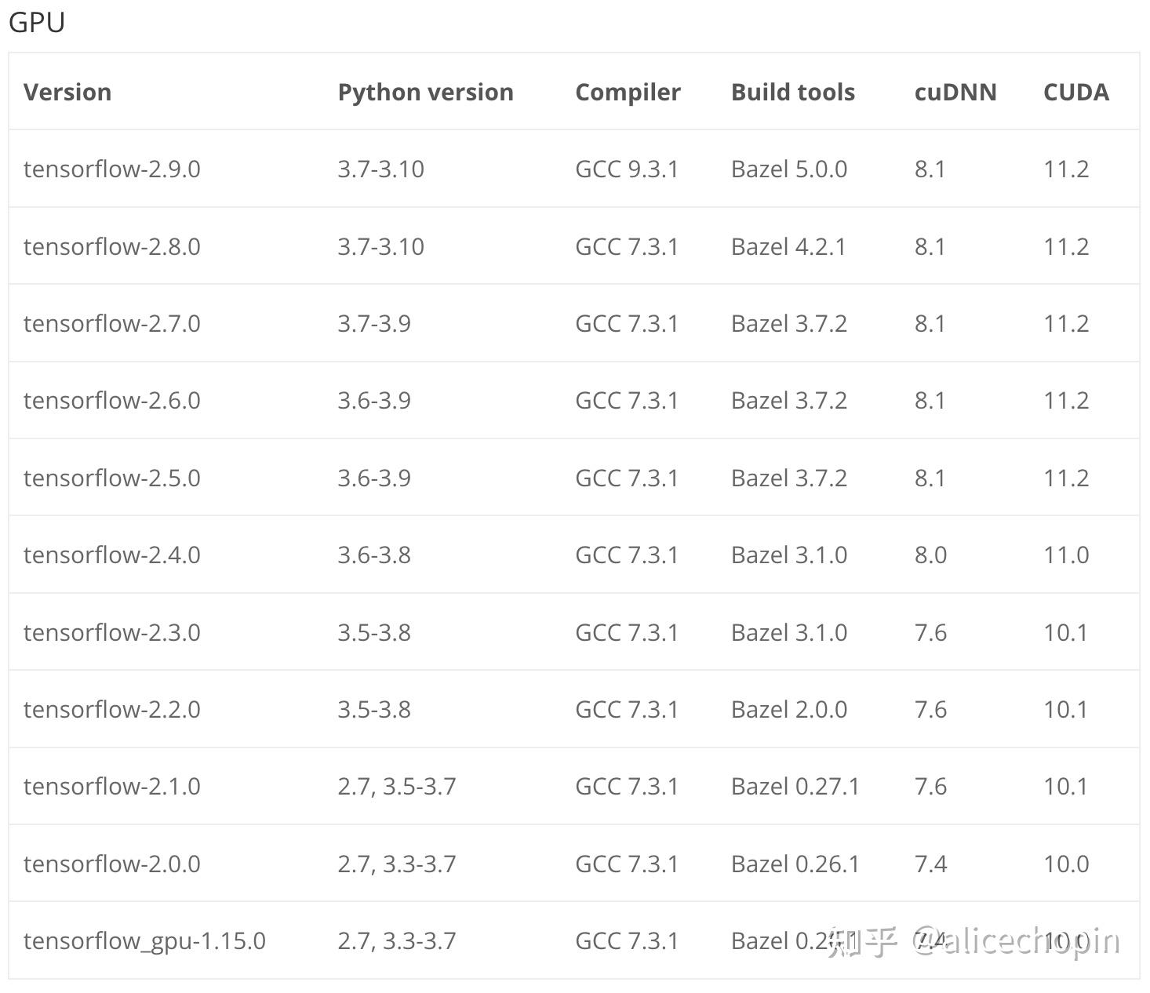Click the Bazel 0.27.1 build tools cell
The width and height of the screenshot is (1150, 993).
[x=795, y=786]
